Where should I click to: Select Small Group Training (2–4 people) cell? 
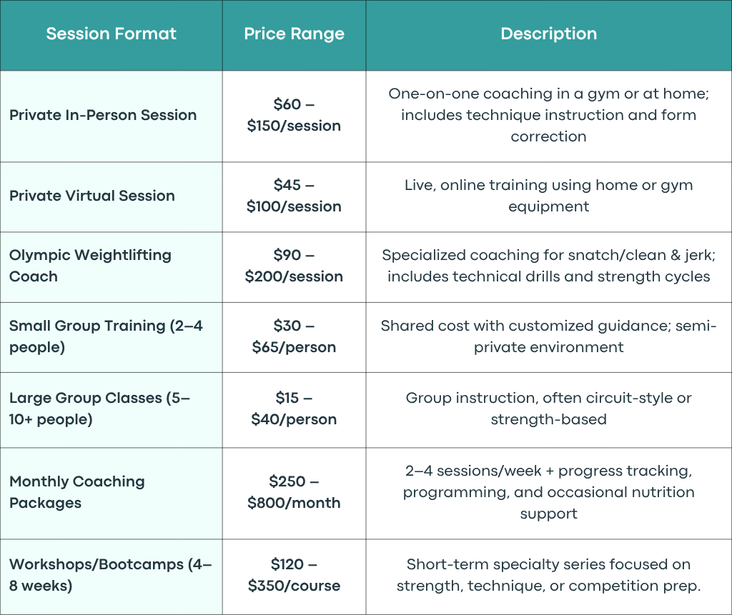point(111,337)
